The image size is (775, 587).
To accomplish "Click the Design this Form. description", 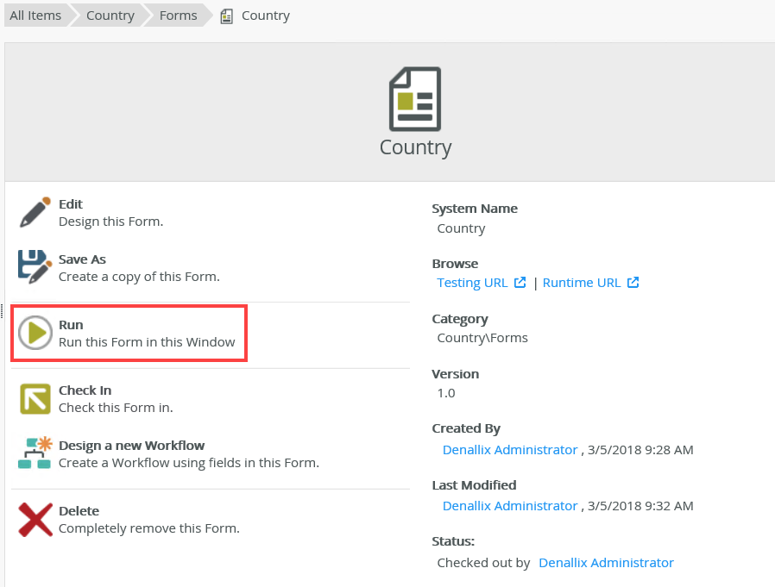I will tap(110, 222).
